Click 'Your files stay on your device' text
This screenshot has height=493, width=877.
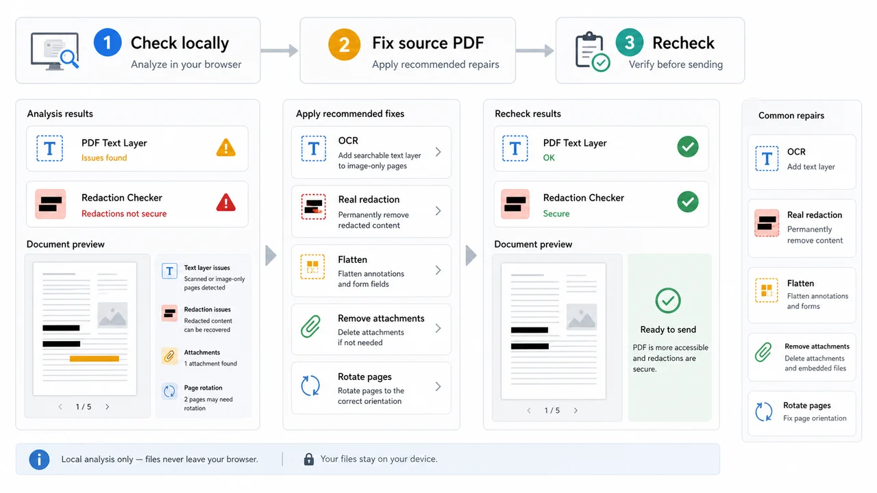pyautogui.click(x=379, y=459)
